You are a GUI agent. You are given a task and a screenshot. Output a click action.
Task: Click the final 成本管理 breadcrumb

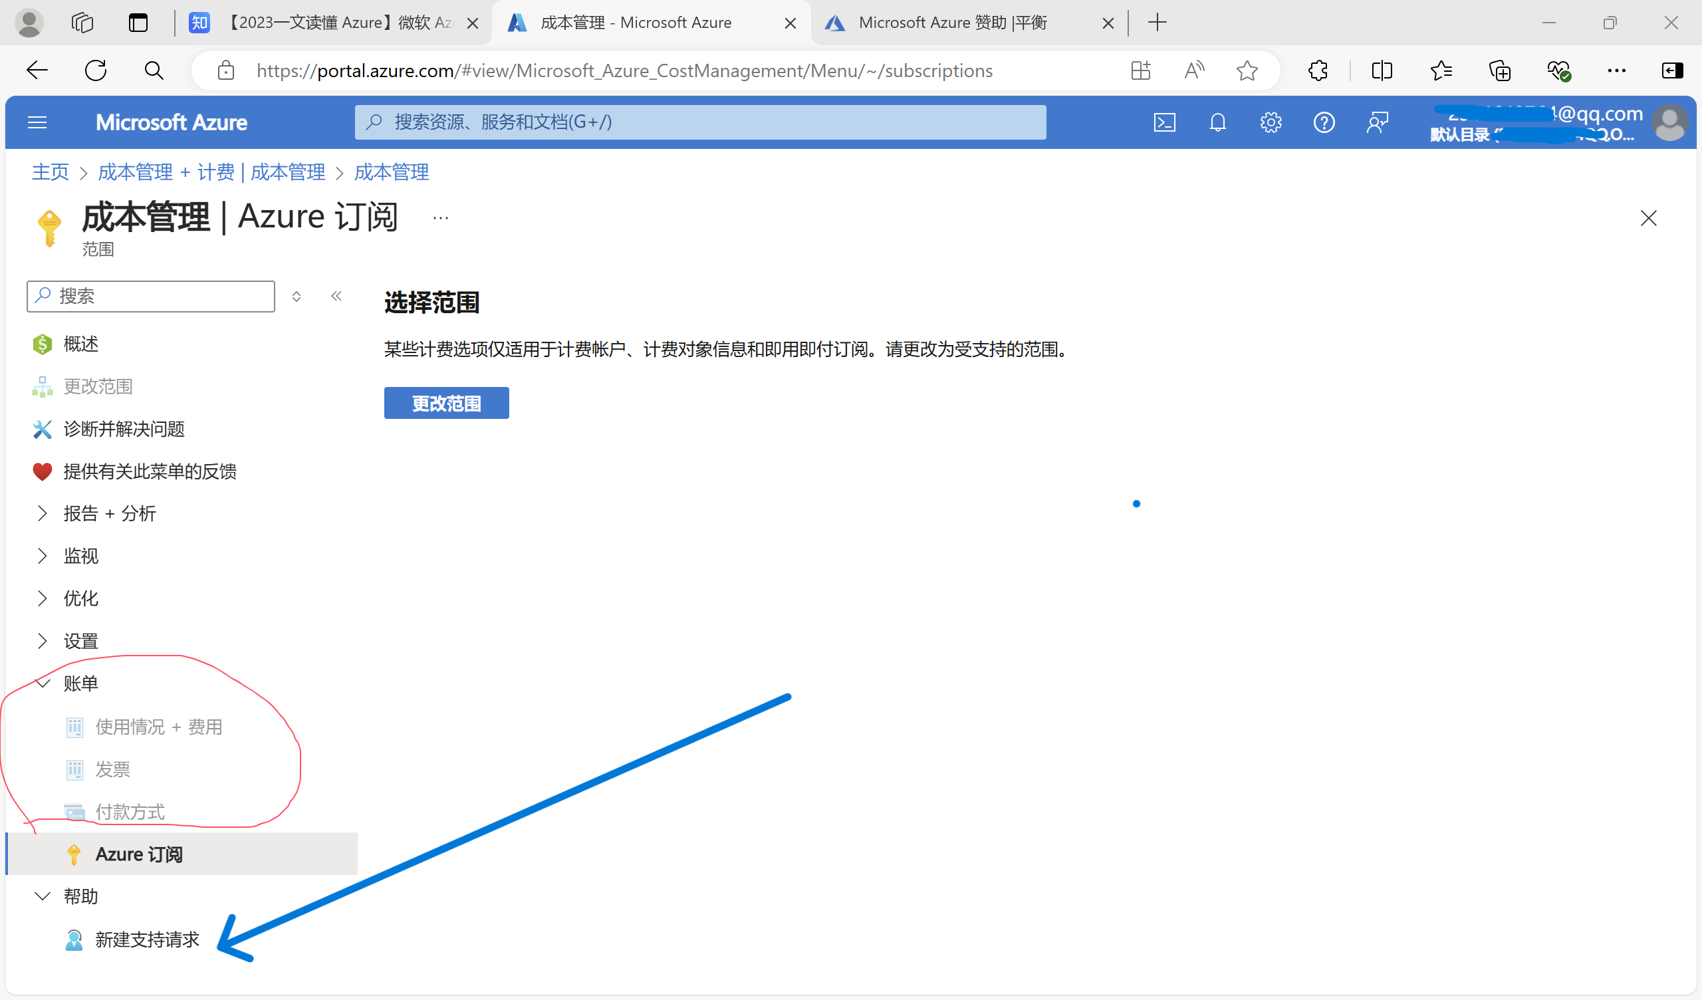392,172
